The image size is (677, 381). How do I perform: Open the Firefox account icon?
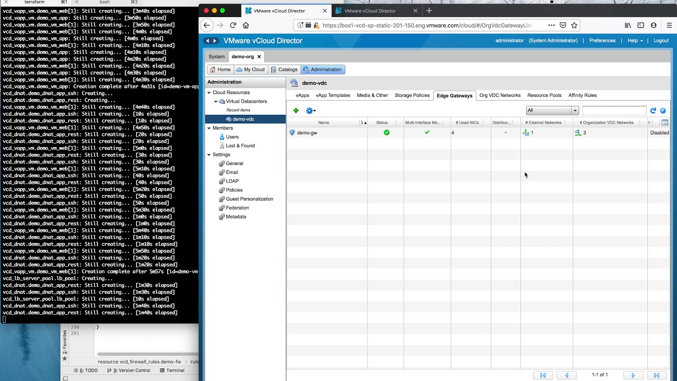click(654, 25)
